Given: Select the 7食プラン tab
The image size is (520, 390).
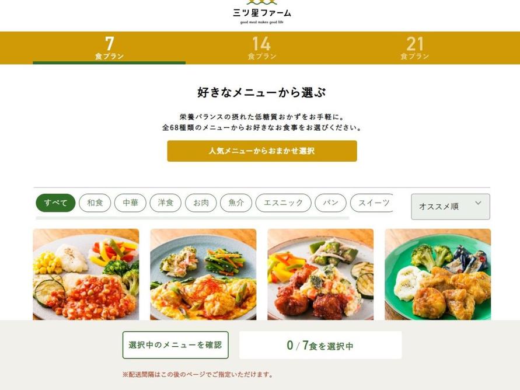Looking at the screenshot, I should (x=109, y=48).
